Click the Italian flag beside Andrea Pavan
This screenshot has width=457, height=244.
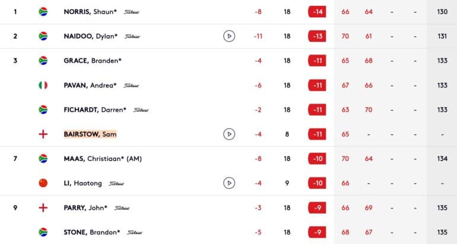pos(43,85)
